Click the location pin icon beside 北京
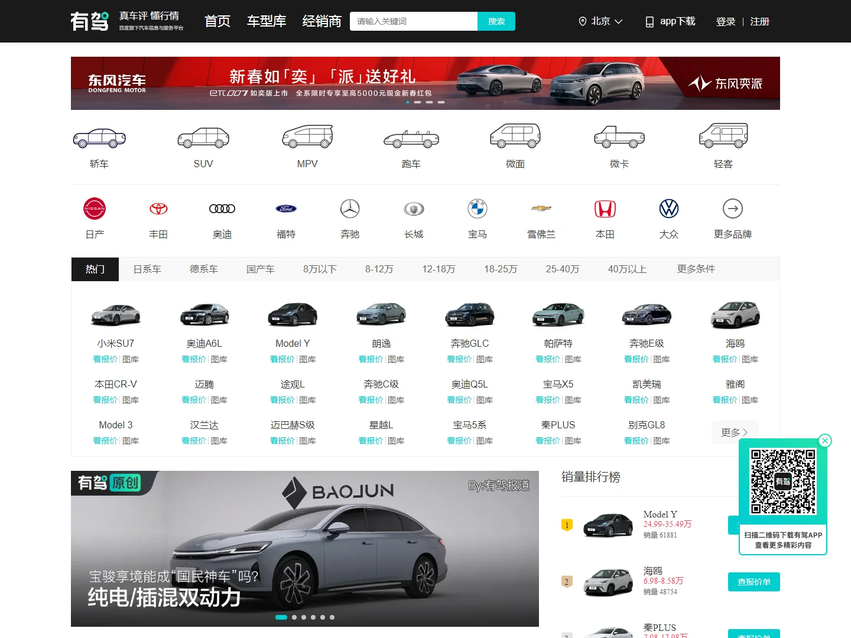The width and height of the screenshot is (851, 638). click(582, 21)
